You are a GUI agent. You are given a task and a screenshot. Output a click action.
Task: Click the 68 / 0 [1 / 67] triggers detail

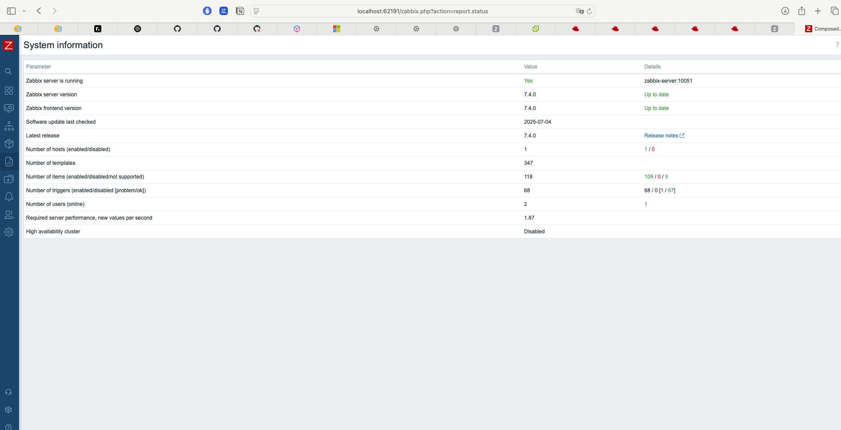click(x=660, y=190)
